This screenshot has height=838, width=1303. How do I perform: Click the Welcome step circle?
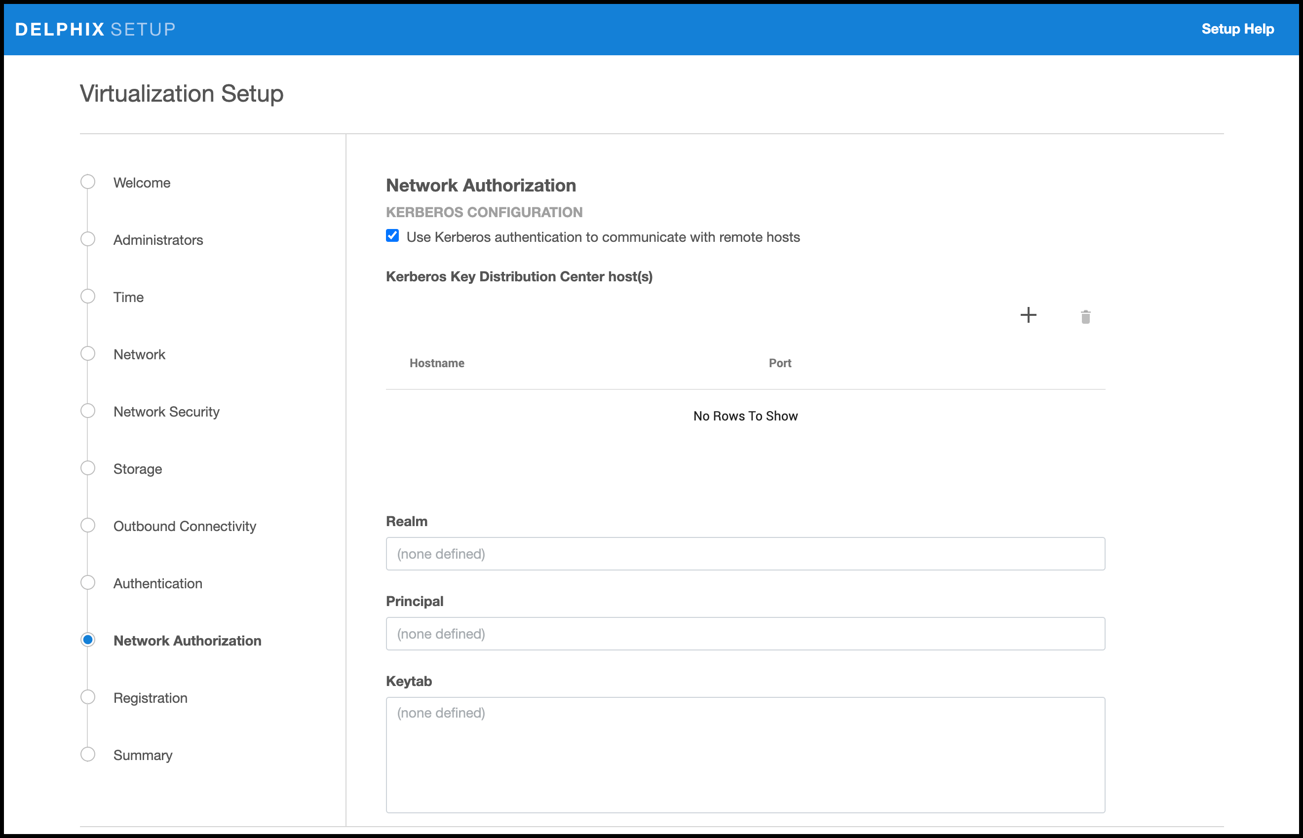(87, 182)
